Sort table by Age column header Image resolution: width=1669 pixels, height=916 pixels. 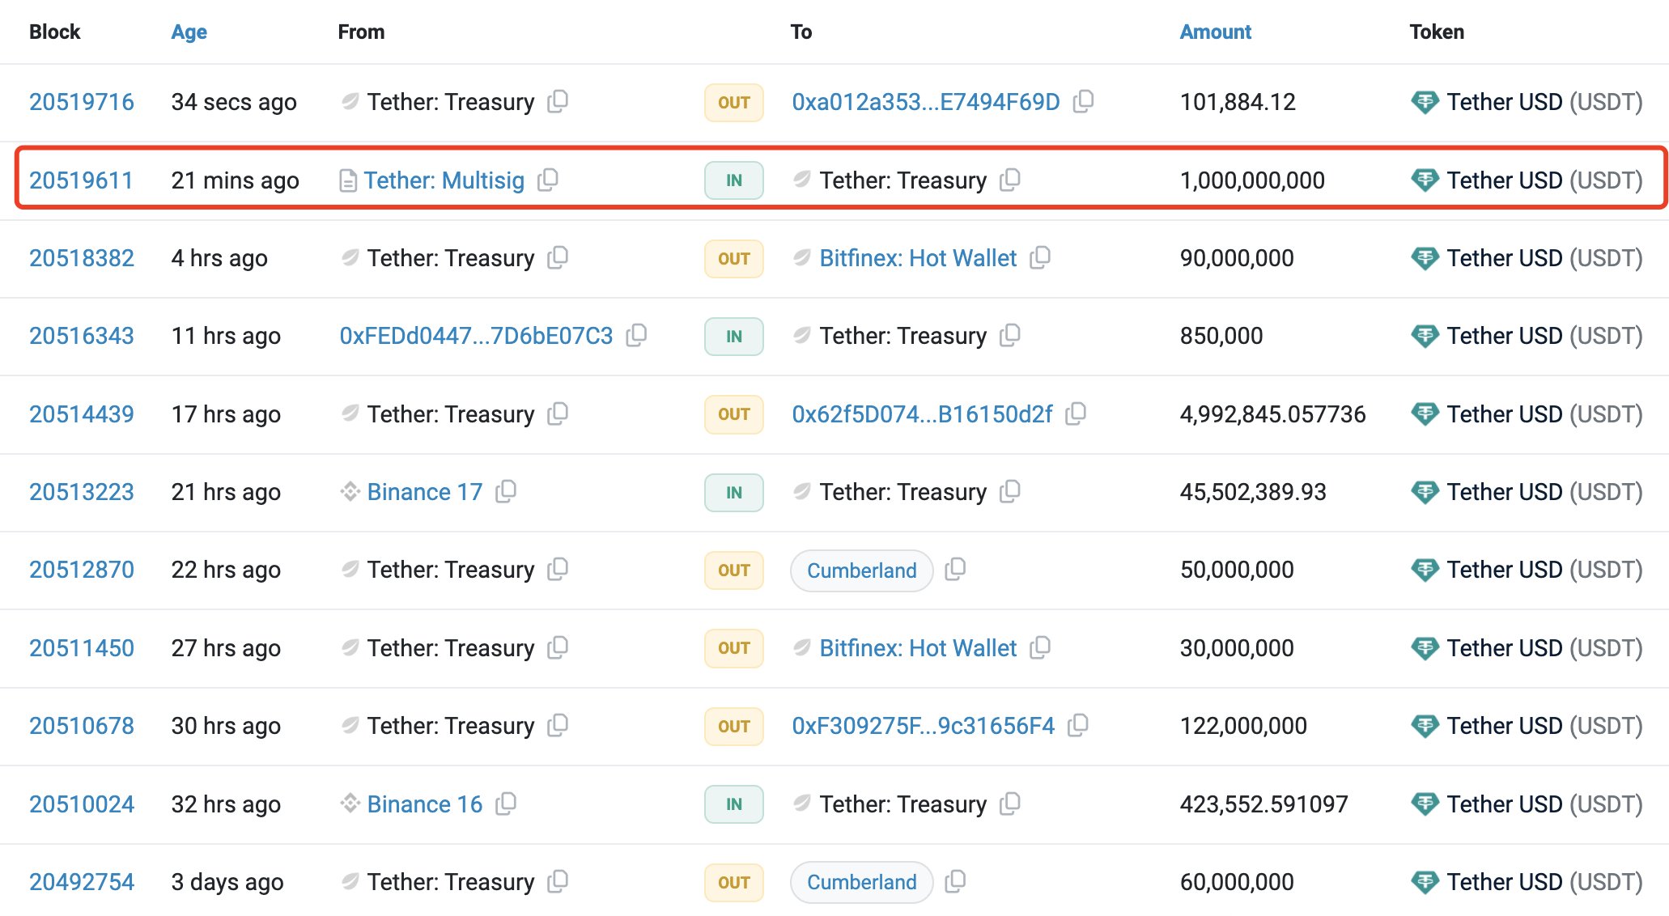[189, 32]
